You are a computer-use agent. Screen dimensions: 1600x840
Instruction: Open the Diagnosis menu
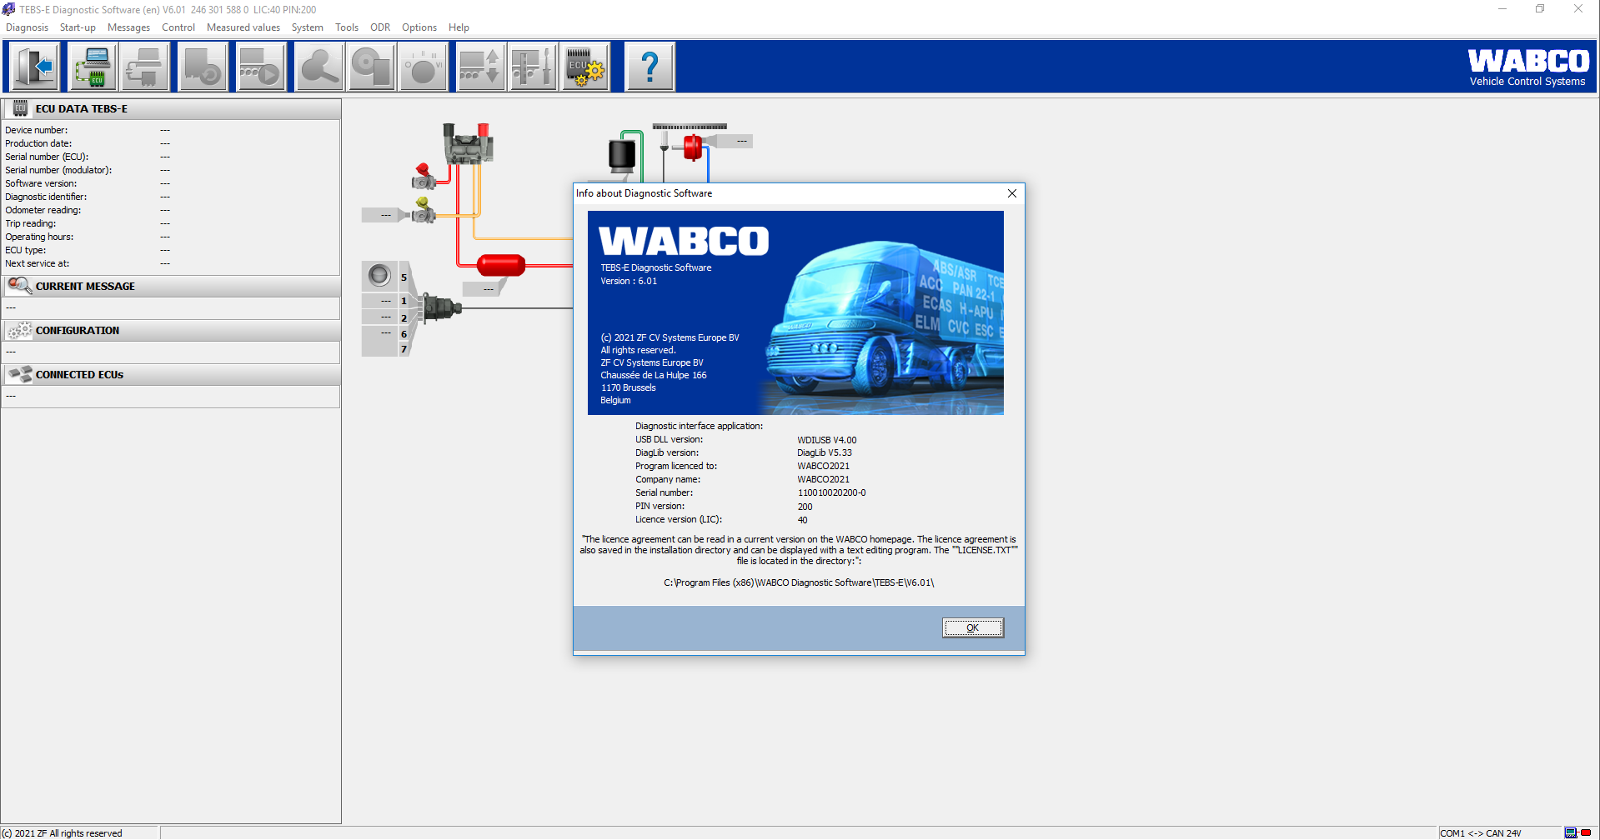click(27, 27)
